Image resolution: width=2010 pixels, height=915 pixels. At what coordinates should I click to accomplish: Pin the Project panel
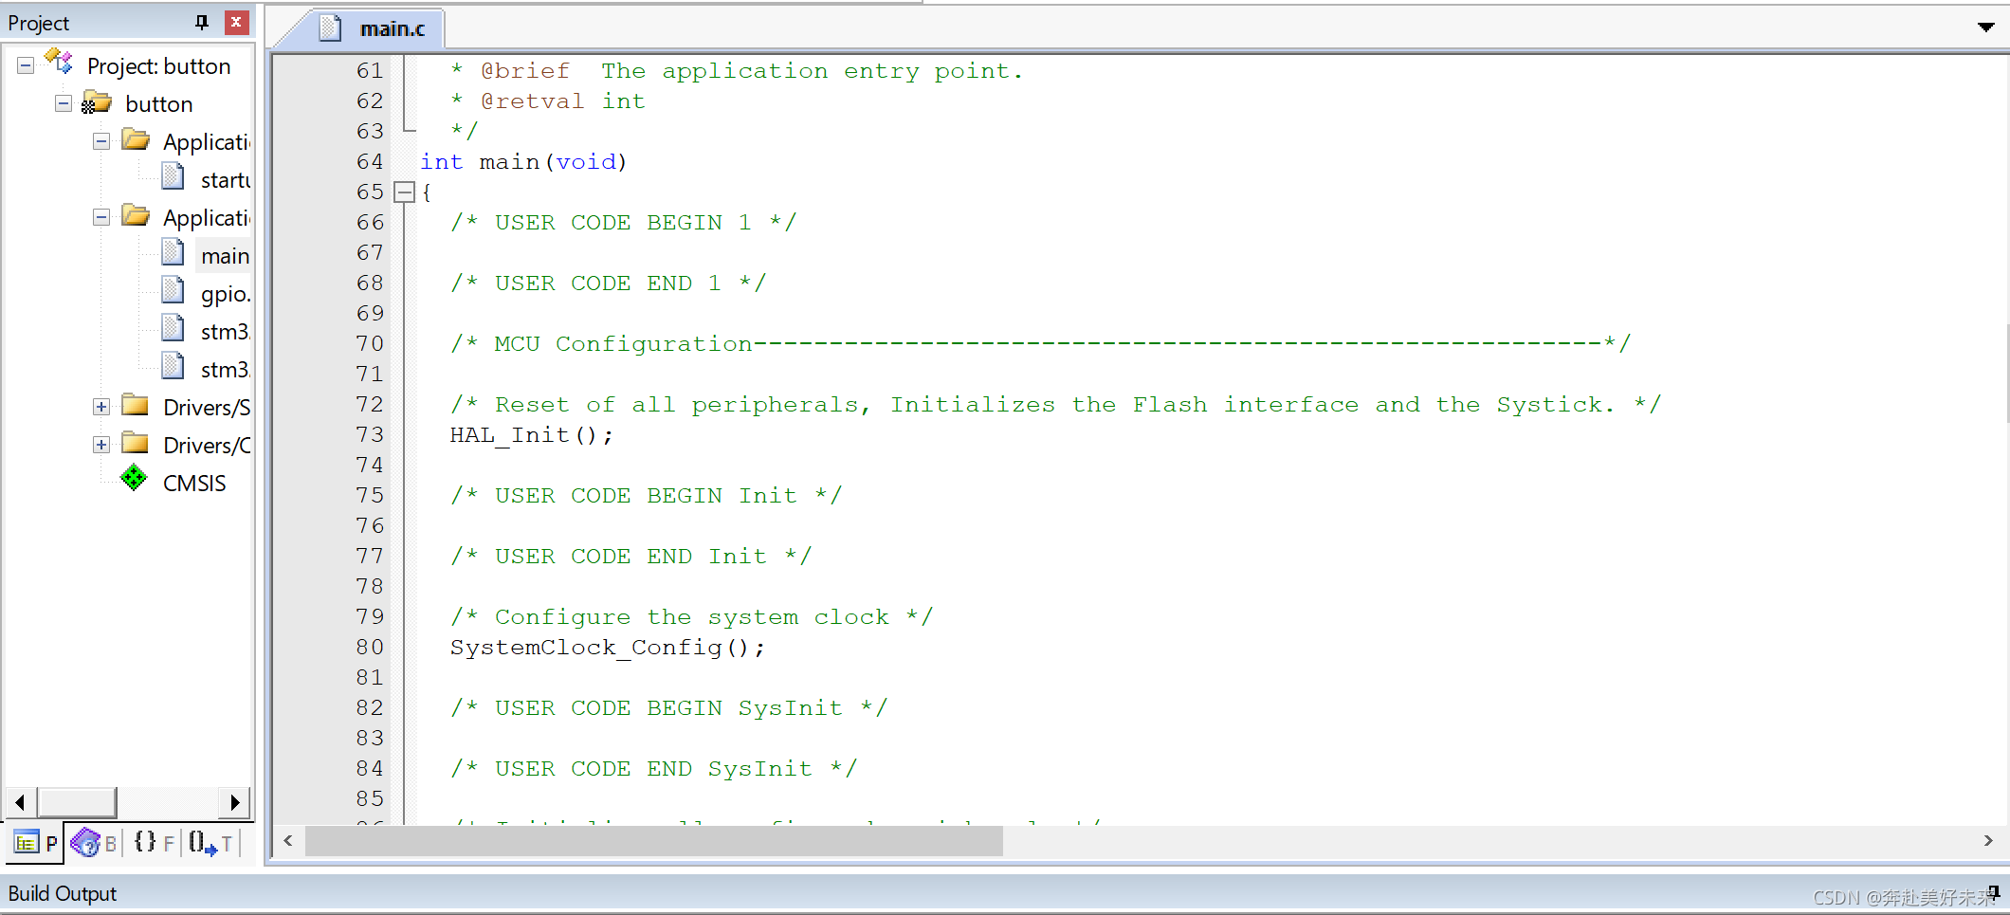[x=201, y=22]
